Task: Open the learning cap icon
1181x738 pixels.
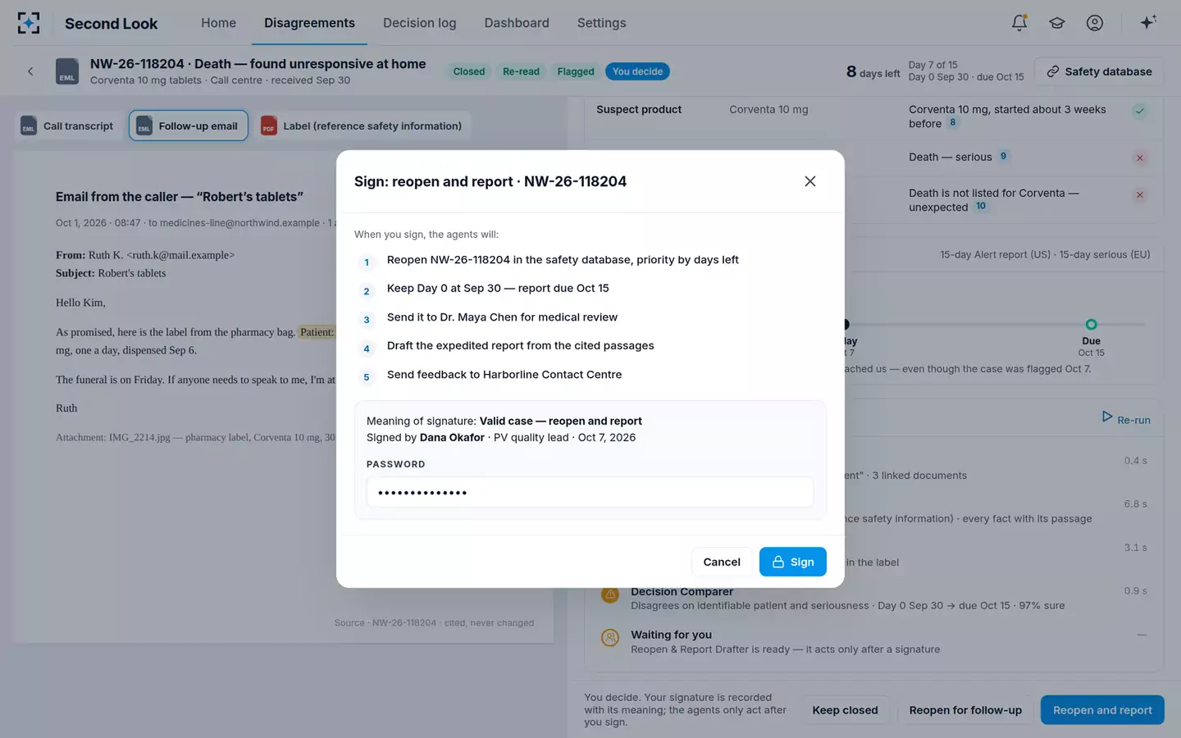Action: point(1057,23)
